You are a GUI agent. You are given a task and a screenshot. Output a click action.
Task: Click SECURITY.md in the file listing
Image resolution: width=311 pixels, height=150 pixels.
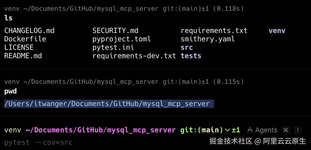point(115,31)
